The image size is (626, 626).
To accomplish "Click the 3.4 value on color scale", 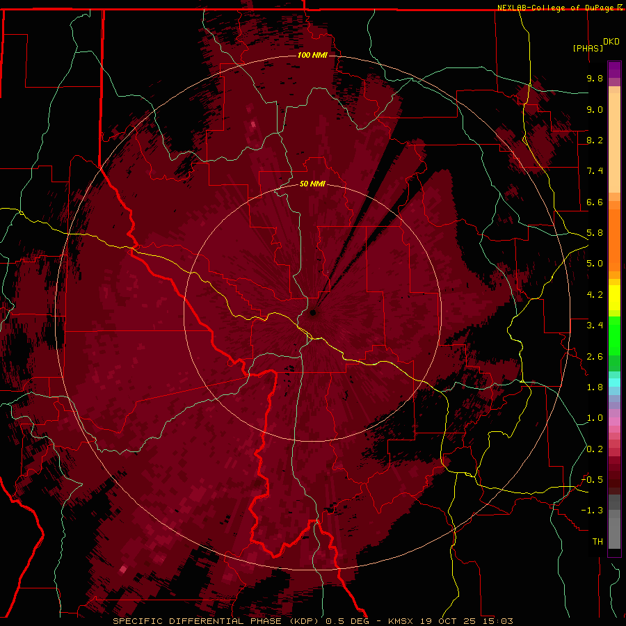I will (595, 326).
